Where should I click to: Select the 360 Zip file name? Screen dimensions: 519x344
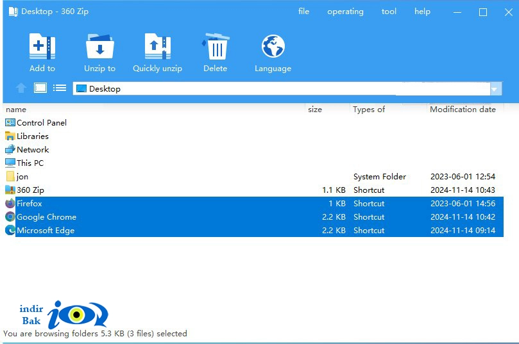coord(30,190)
